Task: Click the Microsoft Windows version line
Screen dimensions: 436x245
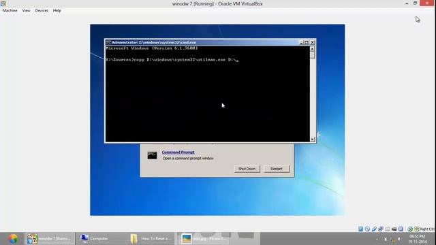Action: click(152, 48)
